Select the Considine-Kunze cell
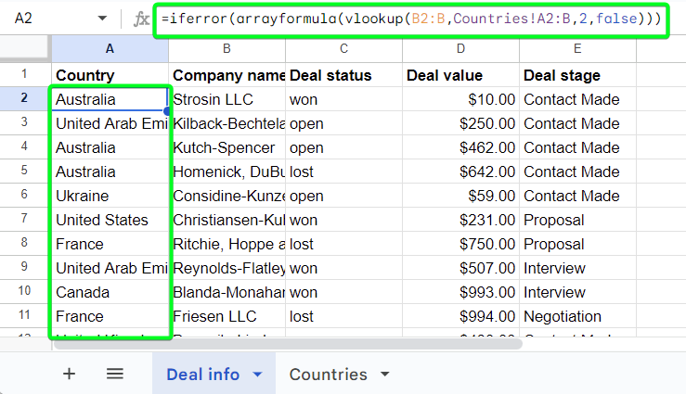The image size is (686, 394). click(x=227, y=196)
